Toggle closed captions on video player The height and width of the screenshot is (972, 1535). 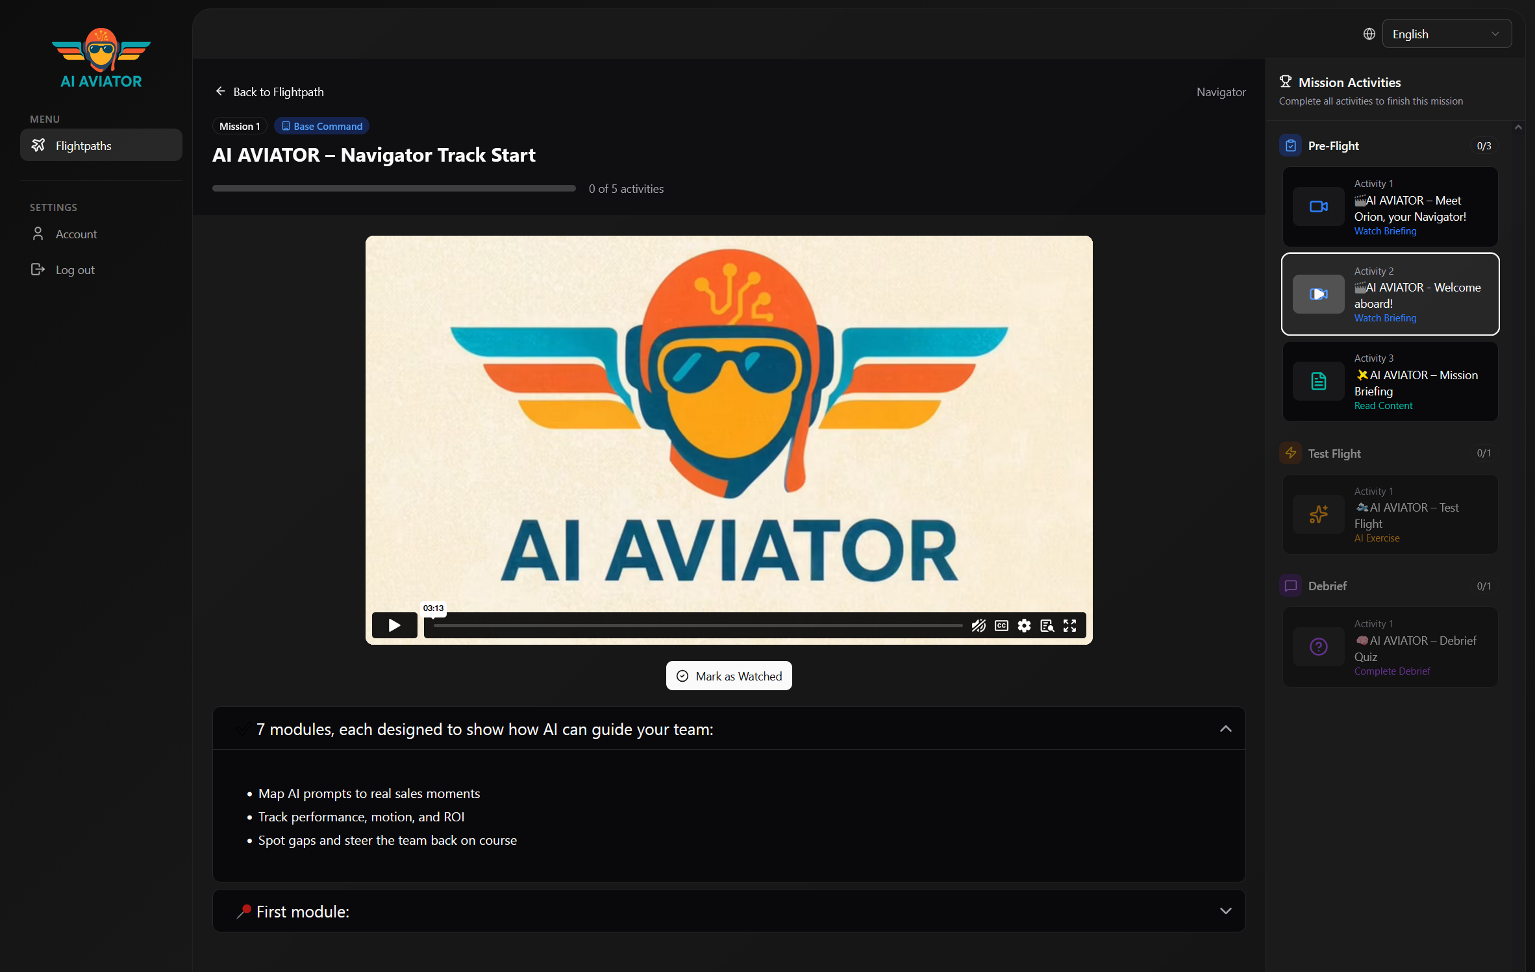(x=1001, y=625)
